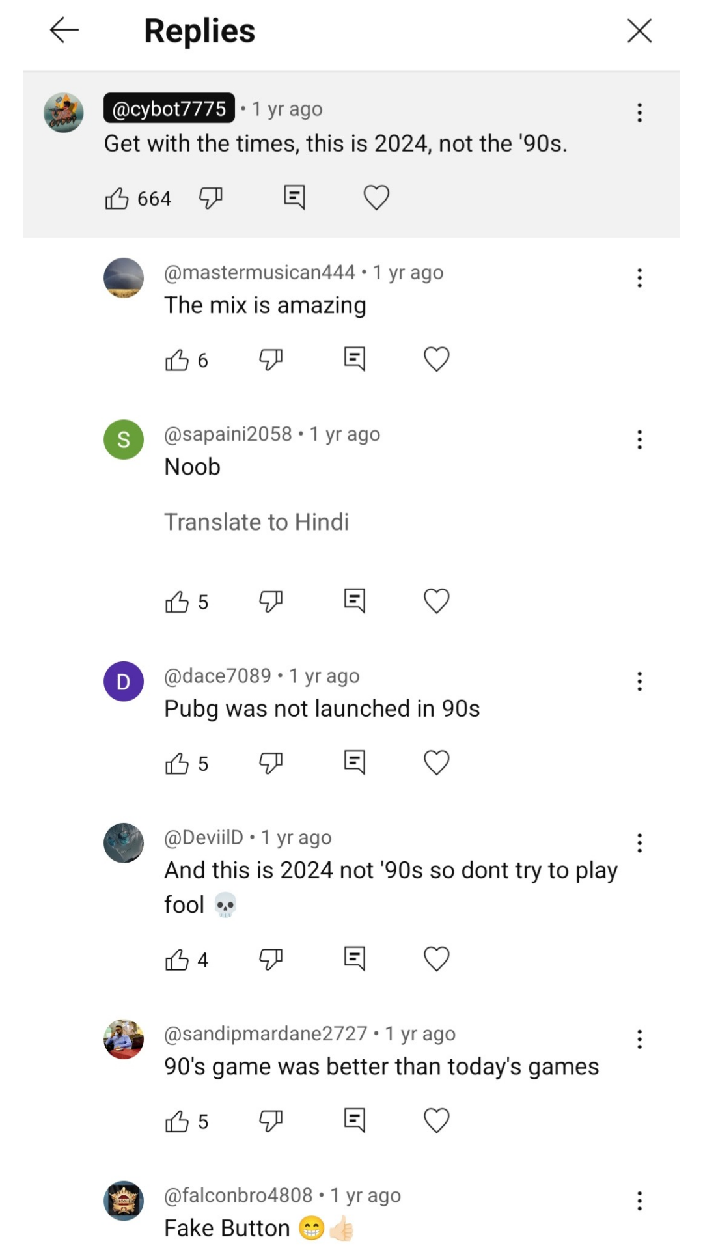
Task: Dislike @cybot7775's comment
Action: [210, 197]
